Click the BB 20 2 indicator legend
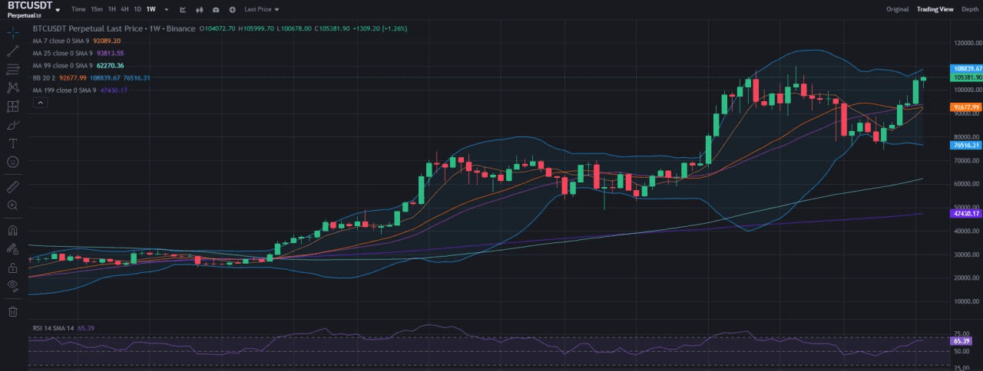983x371 pixels. coord(43,77)
